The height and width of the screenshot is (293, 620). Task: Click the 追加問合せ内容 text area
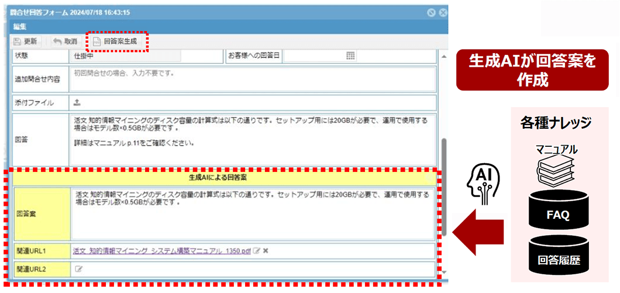253,79
